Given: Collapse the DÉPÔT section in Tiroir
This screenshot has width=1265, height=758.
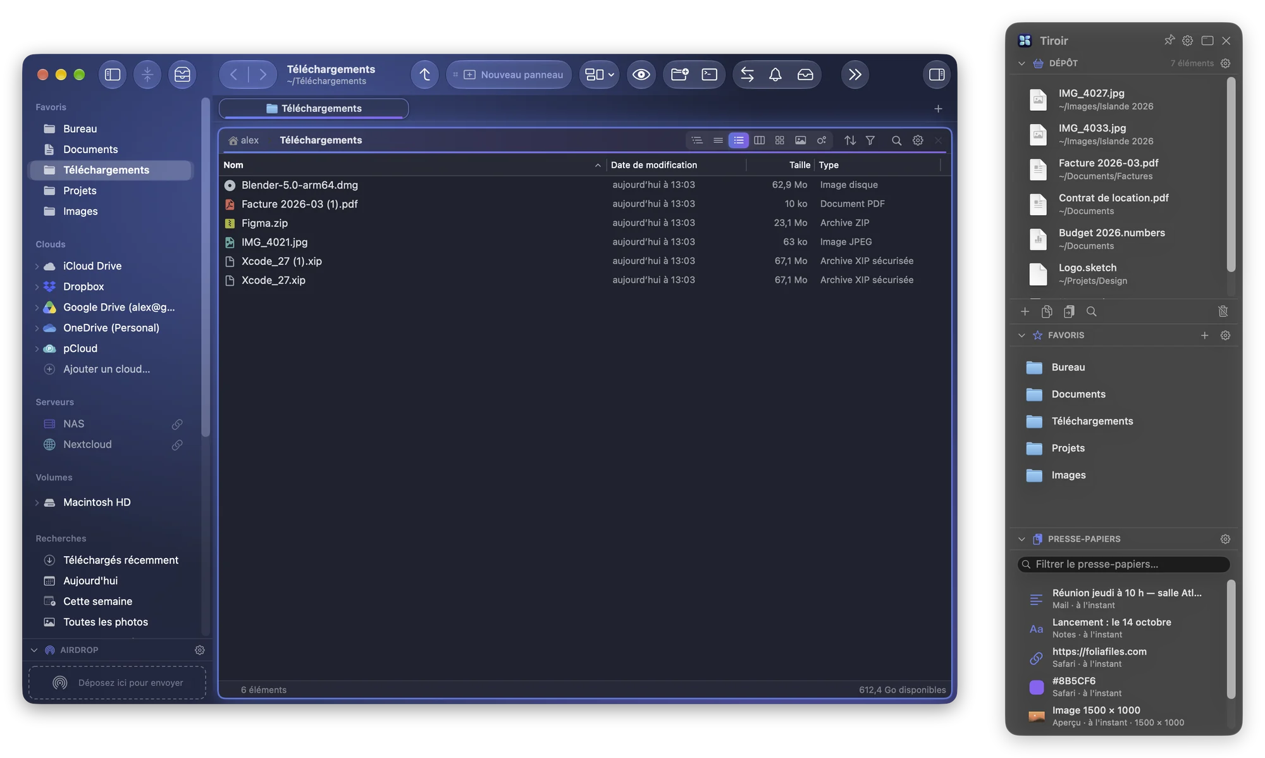Looking at the screenshot, I should tap(1021, 63).
